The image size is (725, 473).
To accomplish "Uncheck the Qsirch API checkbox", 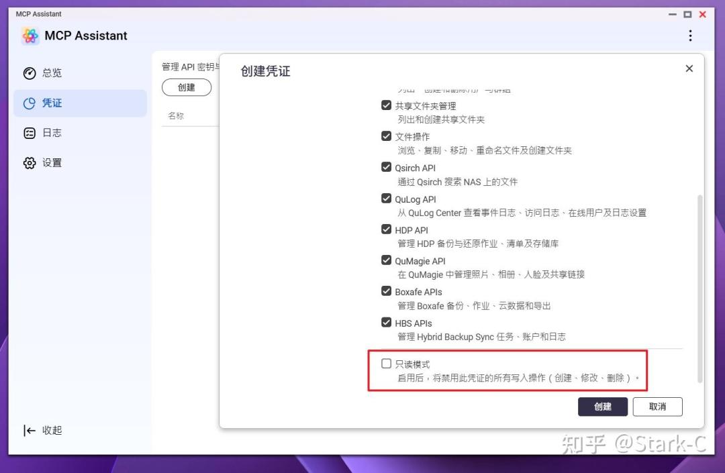I will click(x=386, y=167).
